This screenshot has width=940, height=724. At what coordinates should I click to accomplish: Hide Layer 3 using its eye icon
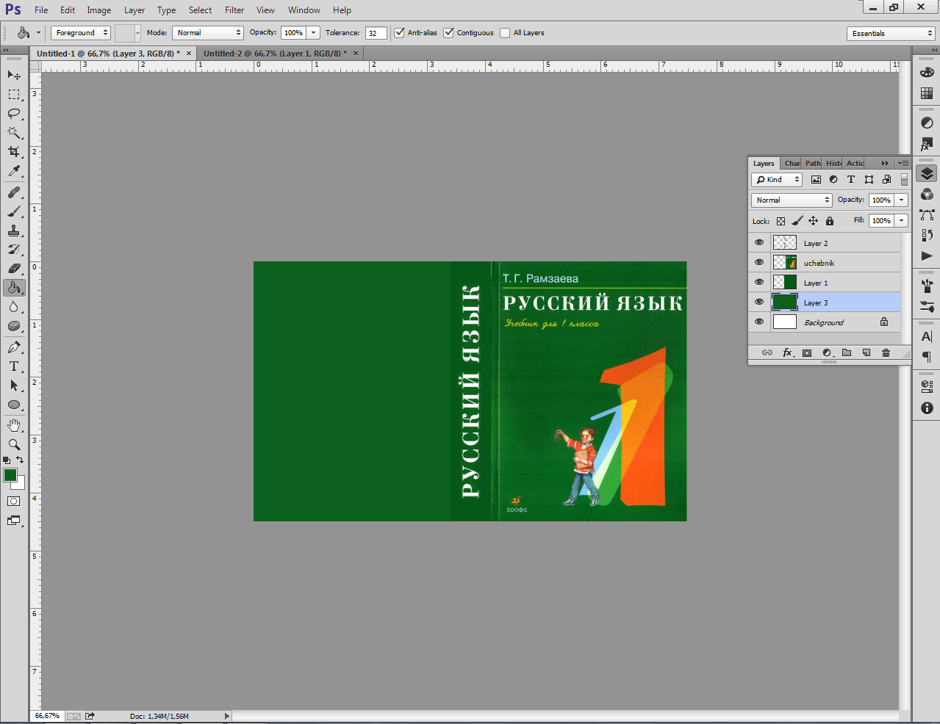759,302
